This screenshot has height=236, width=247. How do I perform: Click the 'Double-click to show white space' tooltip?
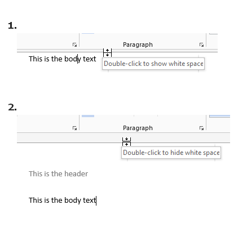coord(153,64)
